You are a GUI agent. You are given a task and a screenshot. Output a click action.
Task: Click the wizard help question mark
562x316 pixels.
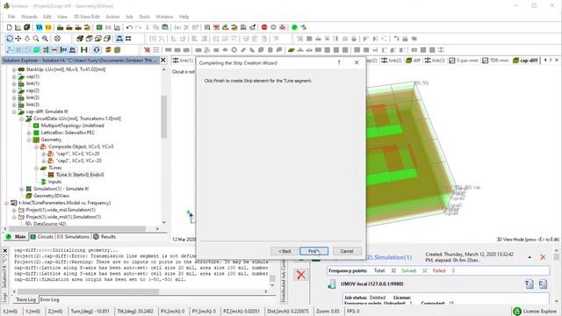tap(339, 62)
